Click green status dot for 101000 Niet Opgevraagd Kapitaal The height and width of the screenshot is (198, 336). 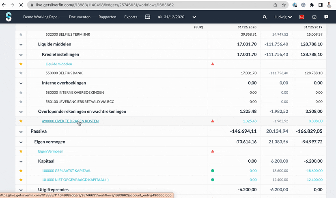coord(213,180)
